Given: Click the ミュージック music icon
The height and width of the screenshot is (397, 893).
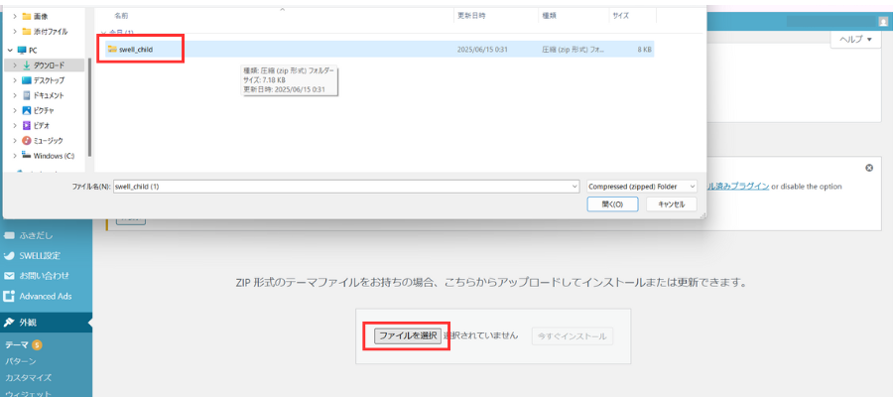Looking at the screenshot, I should point(26,140).
